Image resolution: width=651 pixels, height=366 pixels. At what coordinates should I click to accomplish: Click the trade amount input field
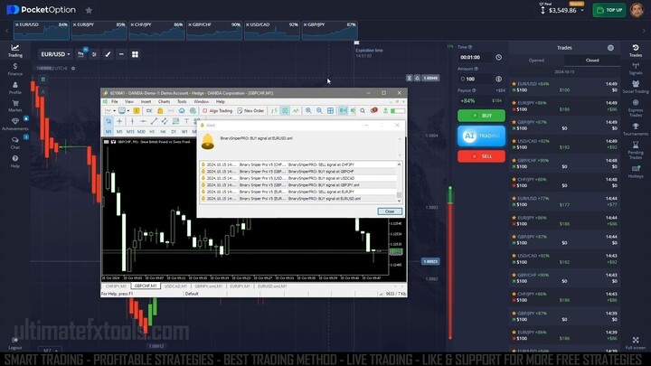click(476, 79)
